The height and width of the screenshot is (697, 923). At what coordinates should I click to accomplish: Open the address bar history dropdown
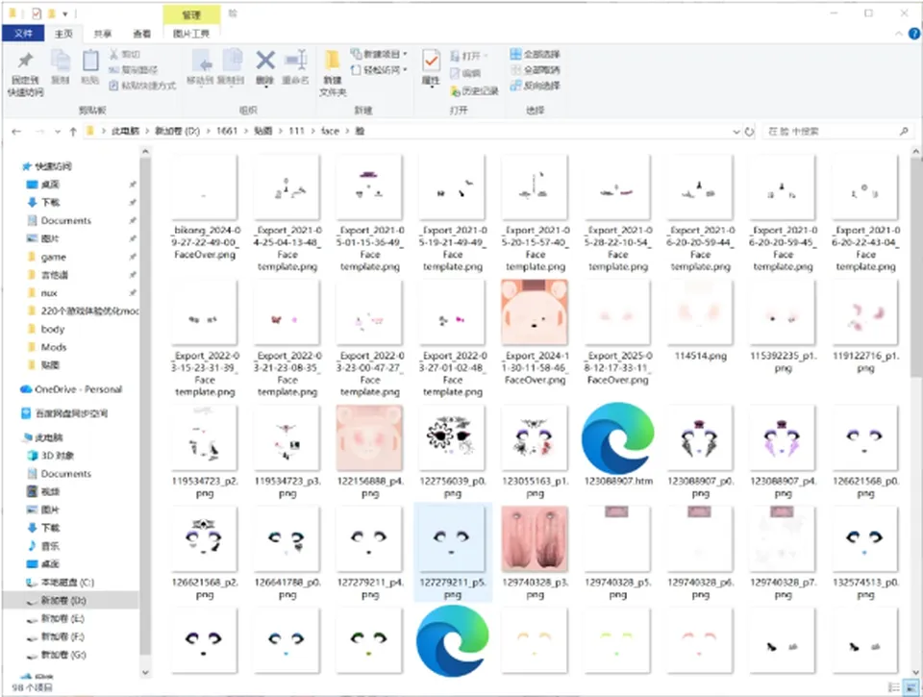tap(736, 132)
